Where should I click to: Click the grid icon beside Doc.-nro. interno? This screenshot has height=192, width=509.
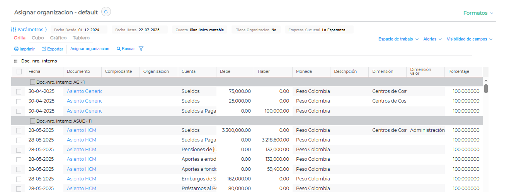[16, 61]
